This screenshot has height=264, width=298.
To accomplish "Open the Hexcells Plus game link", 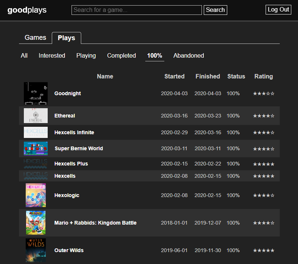I will (71, 164).
